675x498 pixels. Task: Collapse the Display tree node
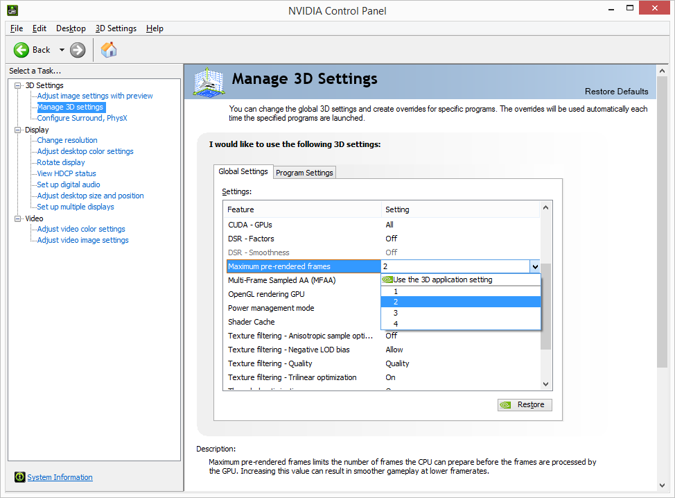pos(18,130)
